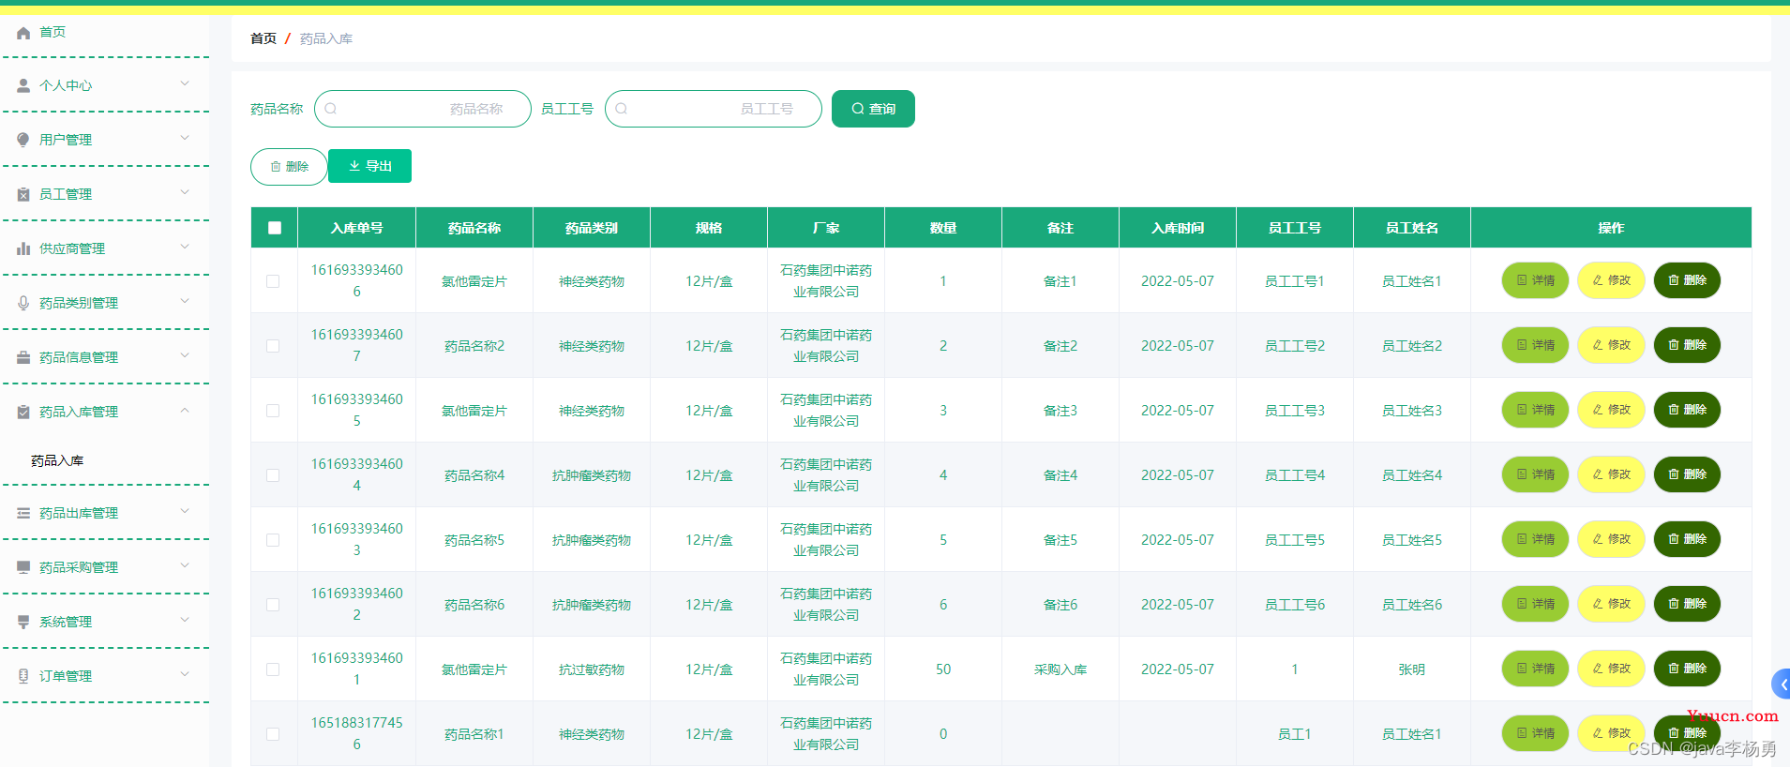Viewport: 1790px width, 767px height.
Task: Click 修改 for the 张明 row
Action: click(x=1611, y=669)
